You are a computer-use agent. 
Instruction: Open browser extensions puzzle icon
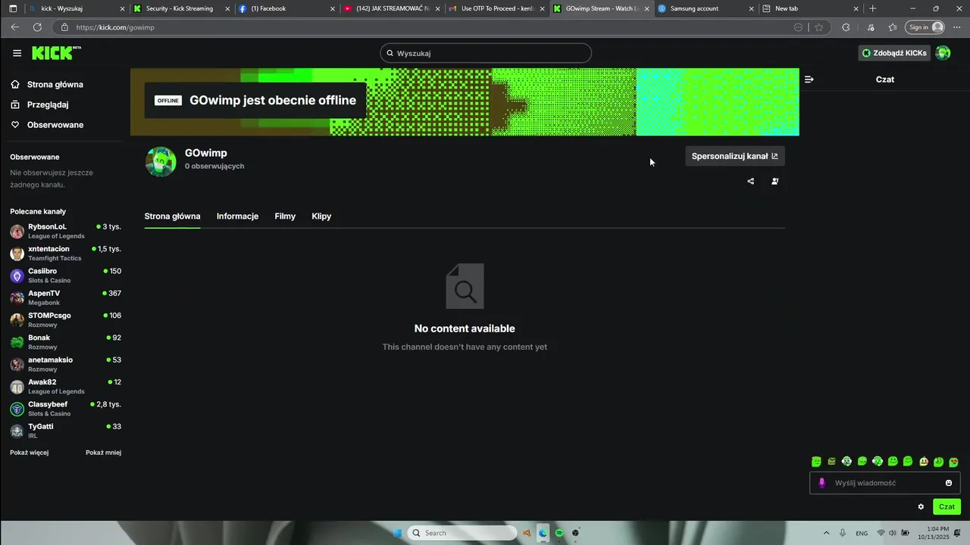tap(846, 27)
